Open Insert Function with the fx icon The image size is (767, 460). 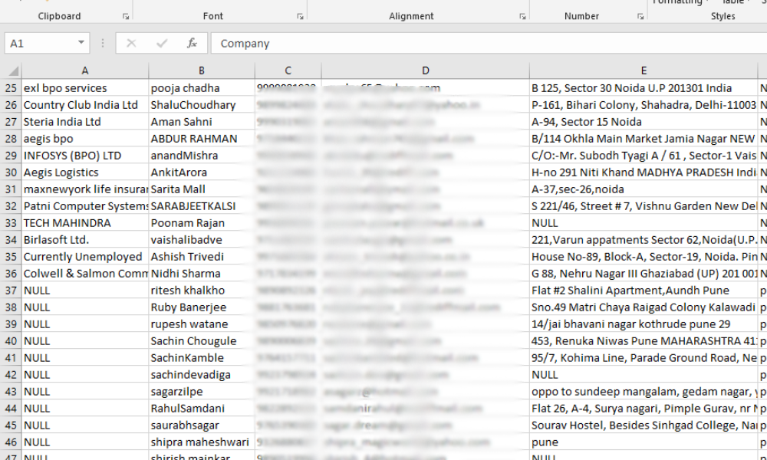[192, 44]
